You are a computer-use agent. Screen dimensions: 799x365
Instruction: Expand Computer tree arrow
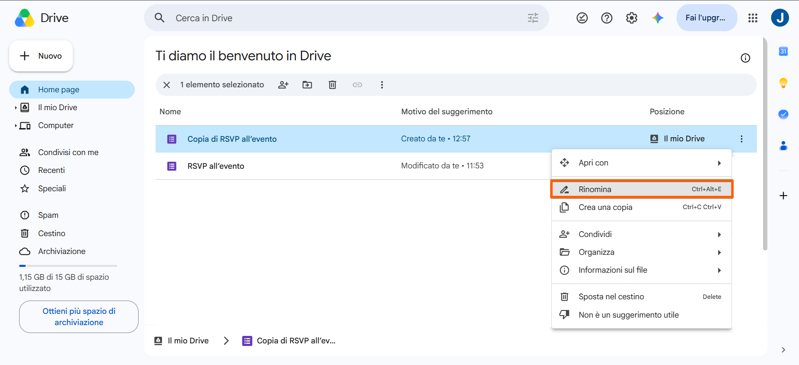point(16,126)
